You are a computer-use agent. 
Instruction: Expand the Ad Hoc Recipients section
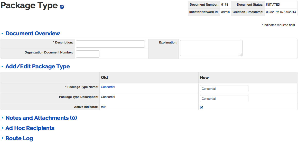30,128
